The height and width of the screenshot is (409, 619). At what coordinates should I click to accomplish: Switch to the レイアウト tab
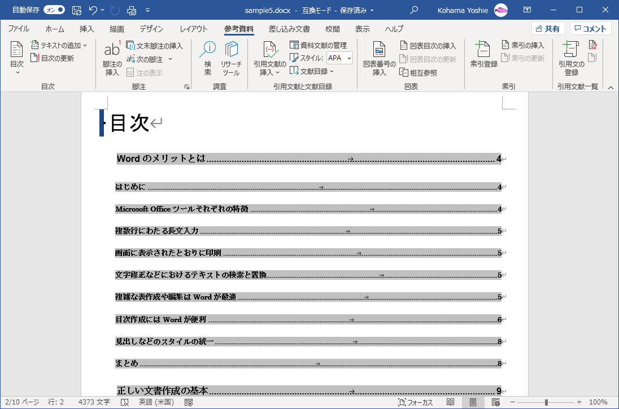(193, 29)
